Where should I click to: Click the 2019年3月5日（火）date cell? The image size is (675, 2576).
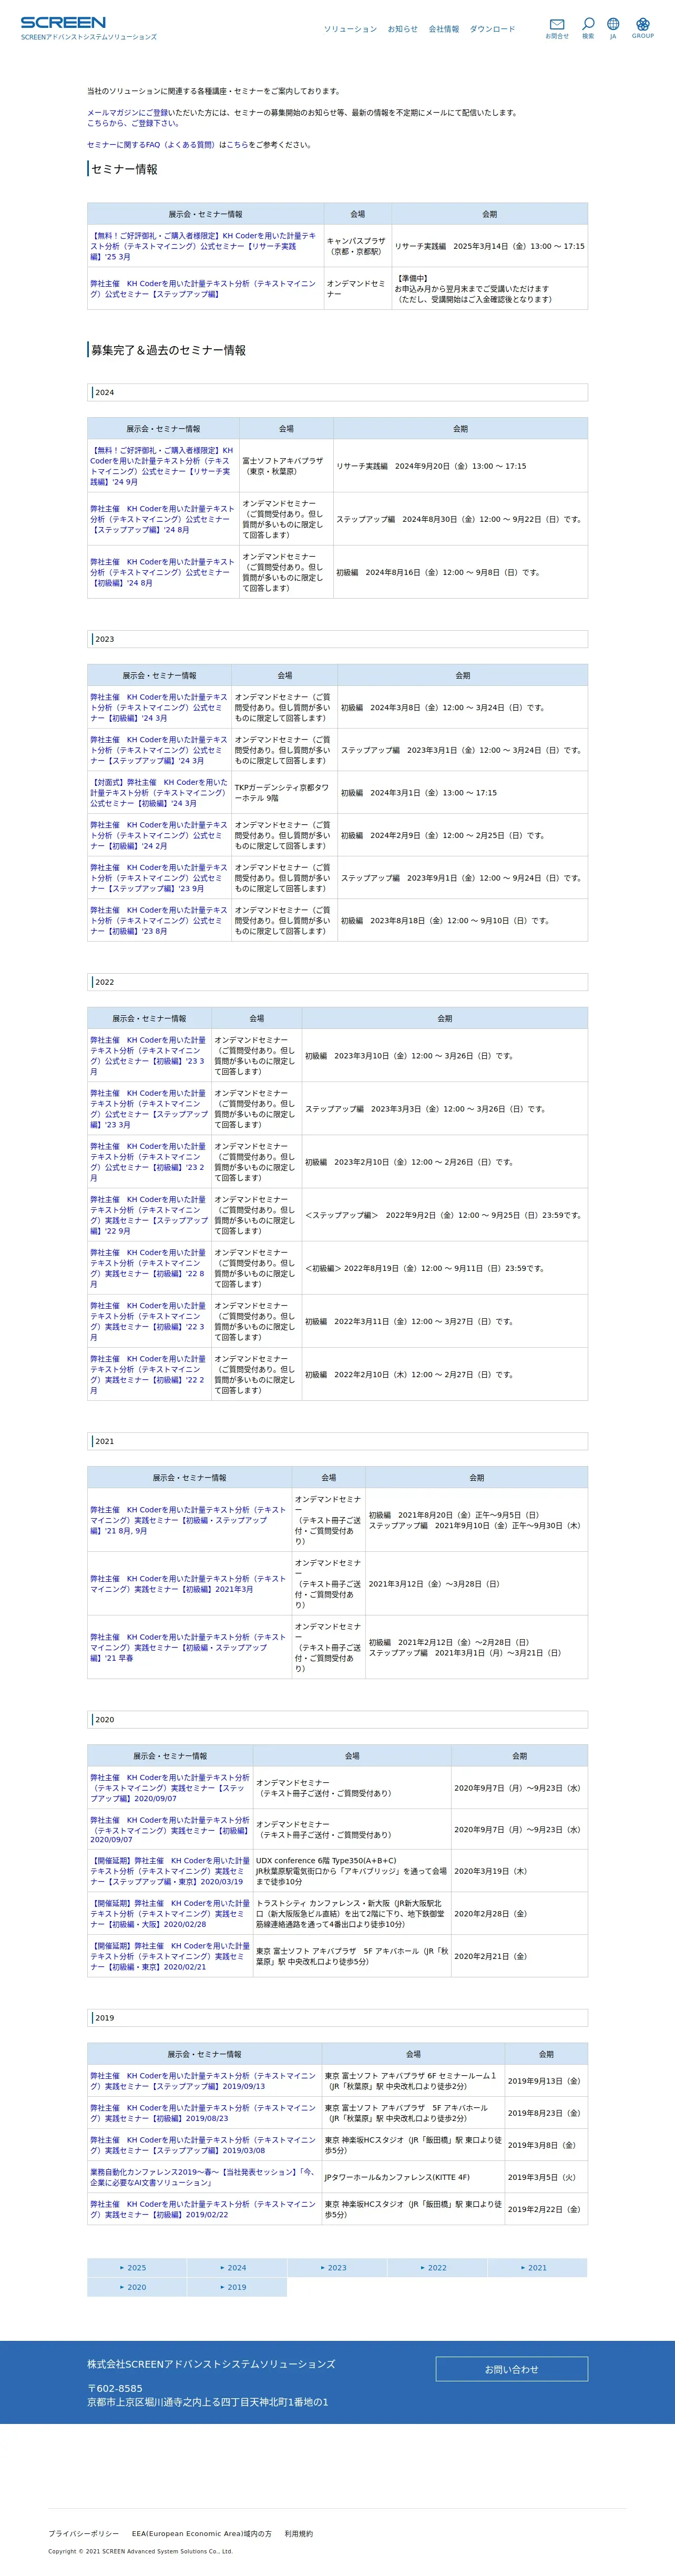click(x=545, y=2177)
